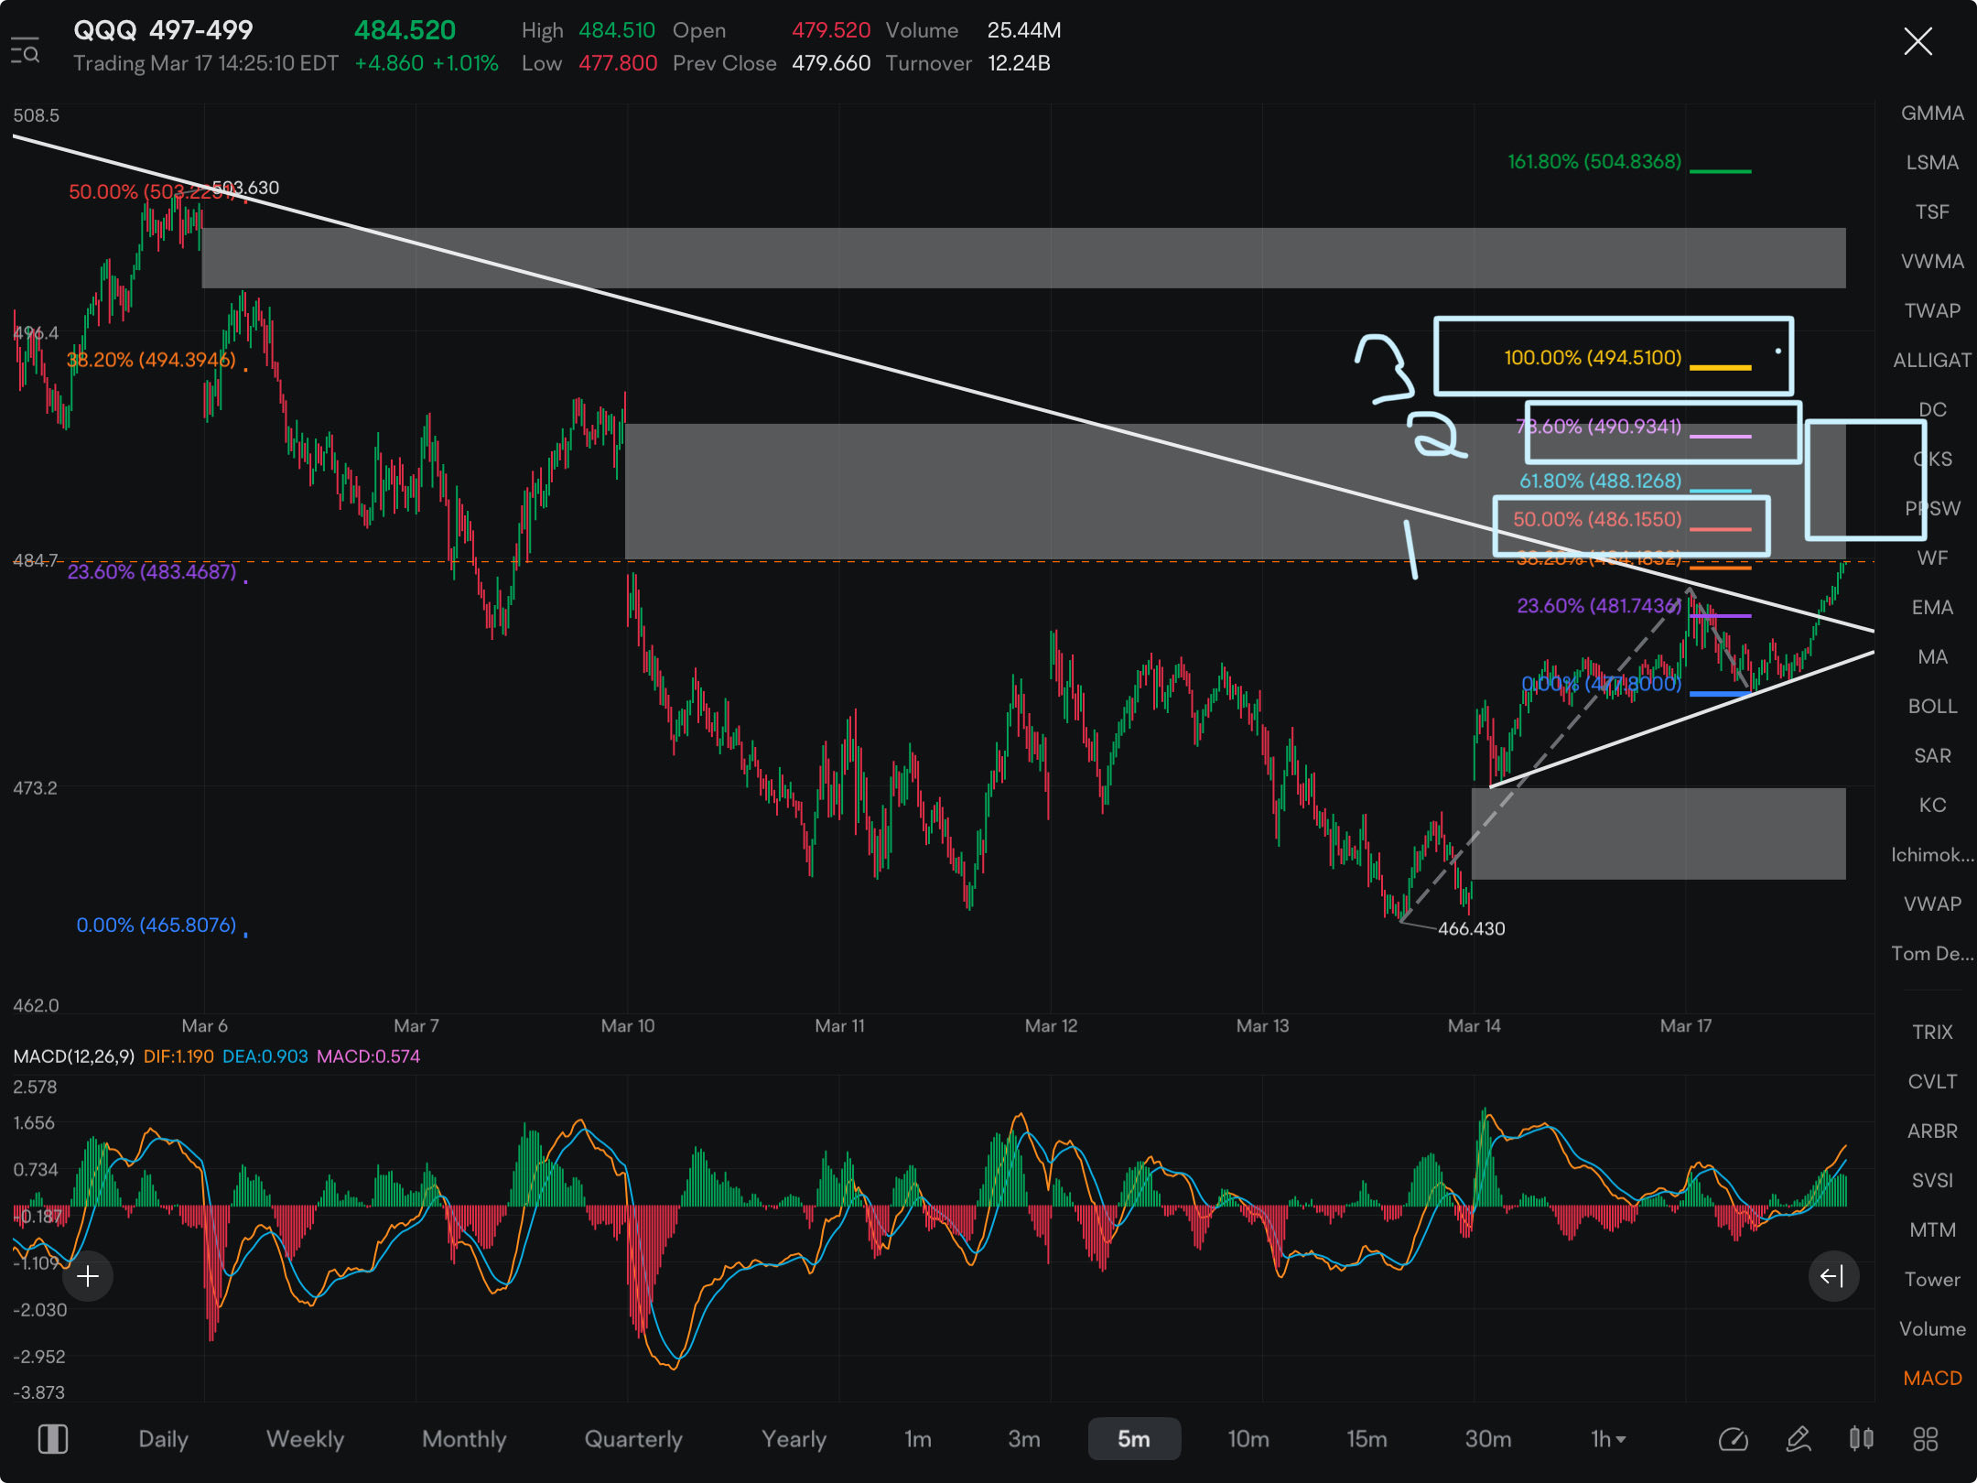Select the MACD sub-indicator
Viewport: 1977px width, 1483px height.
pyautogui.click(x=1932, y=1379)
